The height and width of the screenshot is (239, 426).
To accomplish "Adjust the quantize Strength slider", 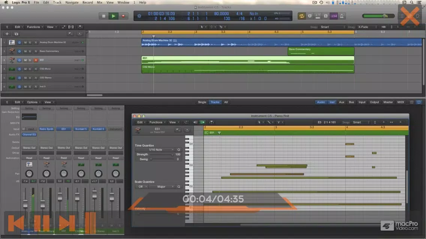I will click(x=162, y=154).
